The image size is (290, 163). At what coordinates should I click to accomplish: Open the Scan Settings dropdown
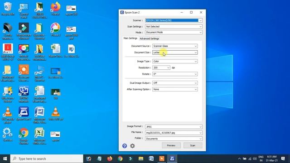[174, 26]
